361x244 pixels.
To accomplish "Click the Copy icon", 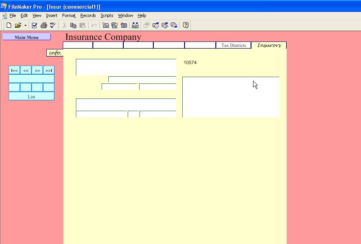I will point(73,25).
